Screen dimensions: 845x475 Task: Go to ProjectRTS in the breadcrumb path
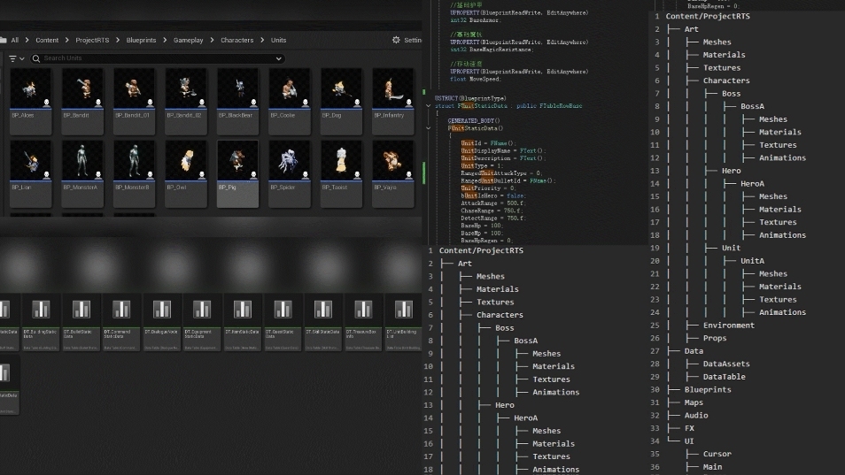click(92, 41)
